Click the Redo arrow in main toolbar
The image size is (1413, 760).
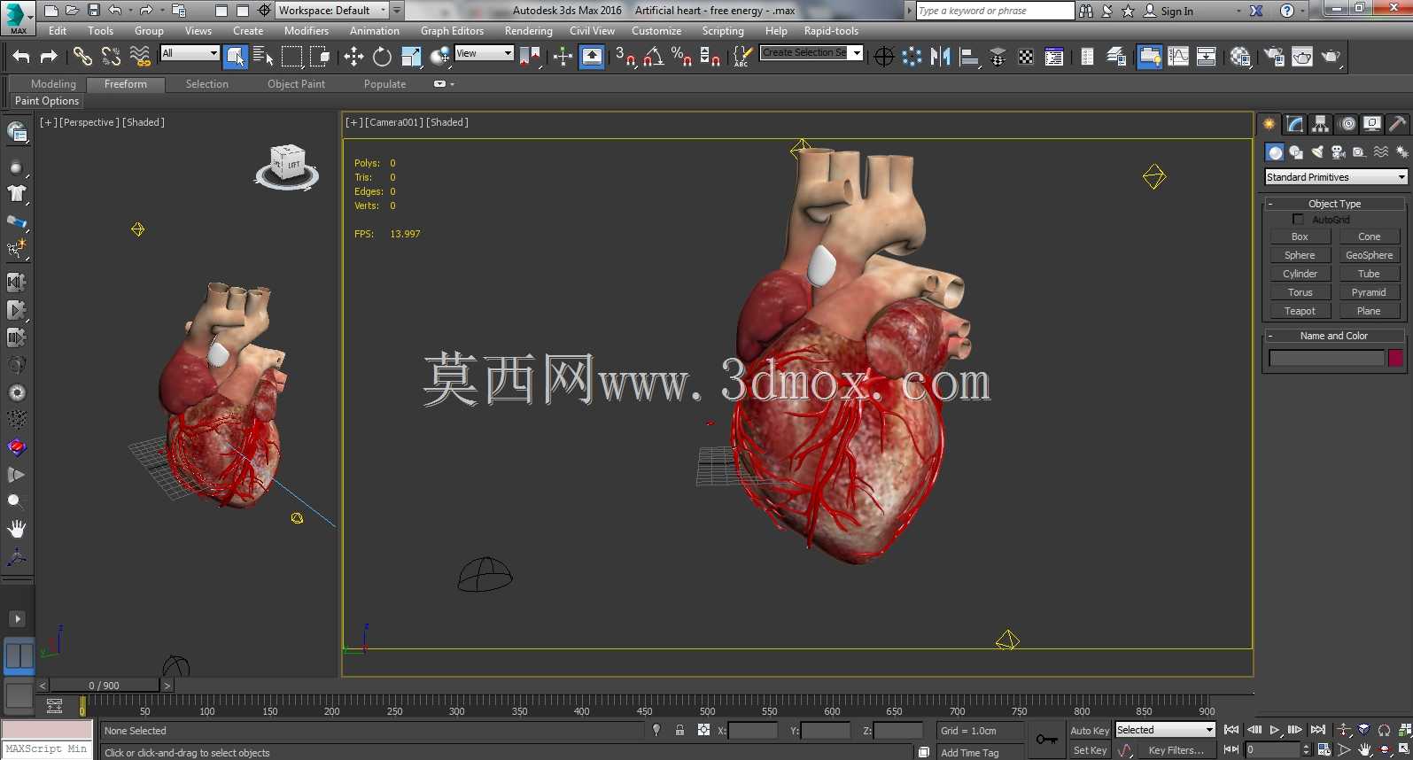point(49,57)
